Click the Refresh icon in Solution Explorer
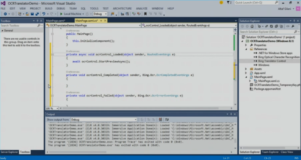 click(x=271, y=26)
